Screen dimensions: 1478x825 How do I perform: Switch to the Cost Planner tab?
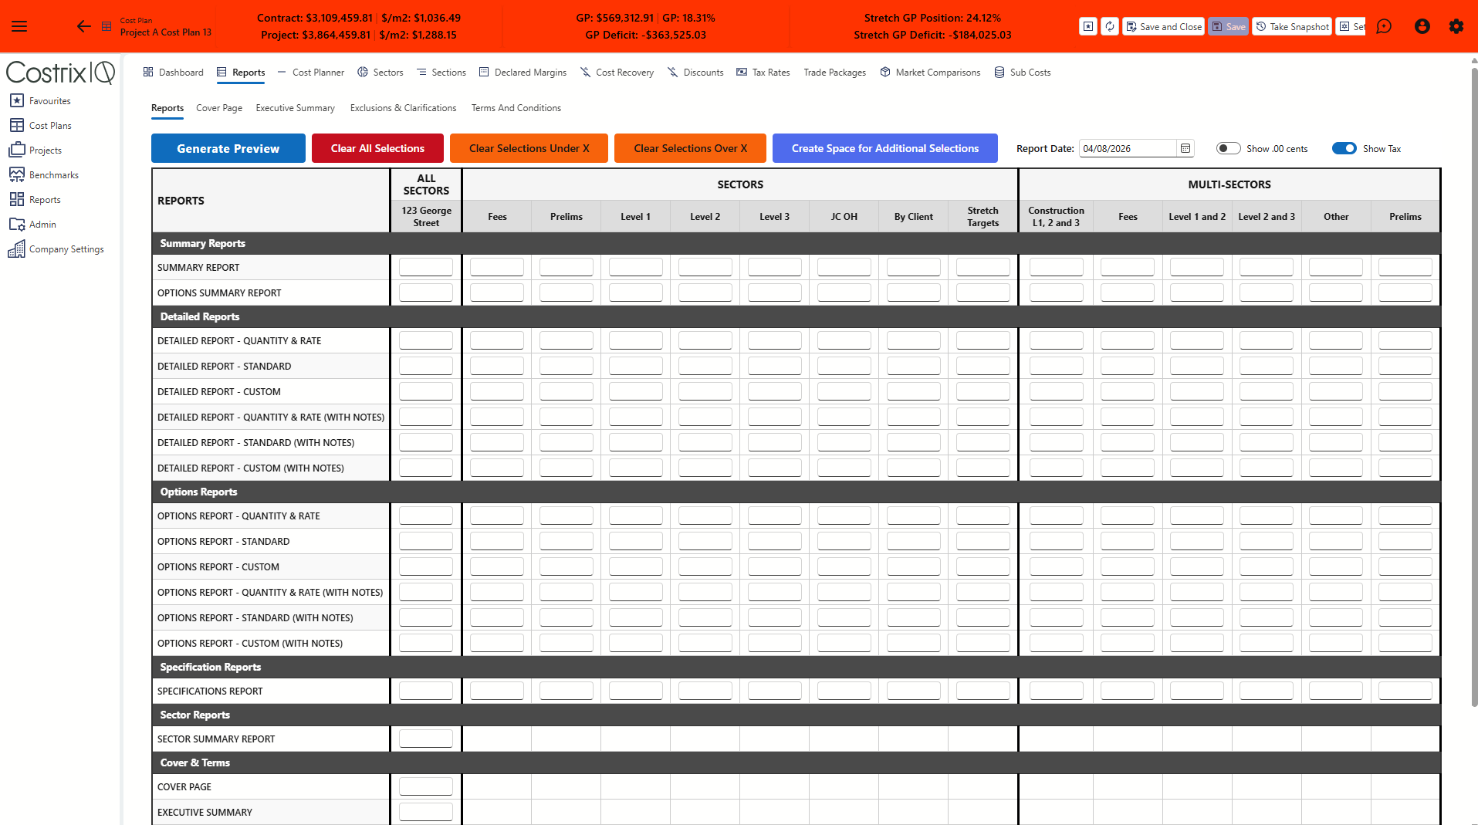311,73
